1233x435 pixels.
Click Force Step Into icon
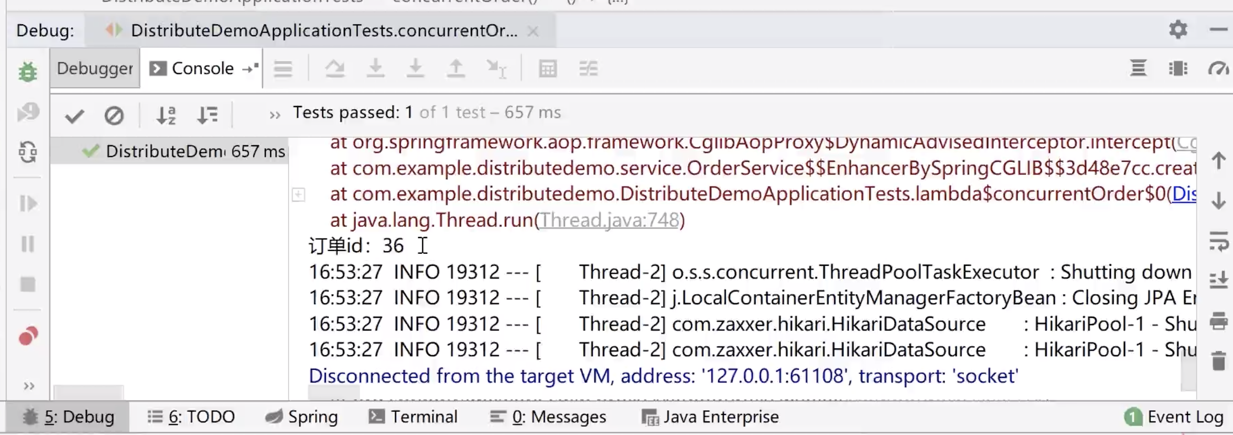pyautogui.click(x=415, y=69)
